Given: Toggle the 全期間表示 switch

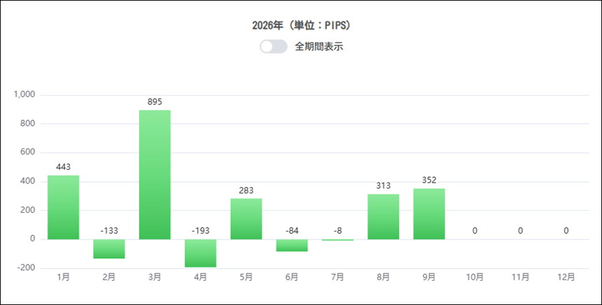Looking at the screenshot, I should tap(274, 46).
